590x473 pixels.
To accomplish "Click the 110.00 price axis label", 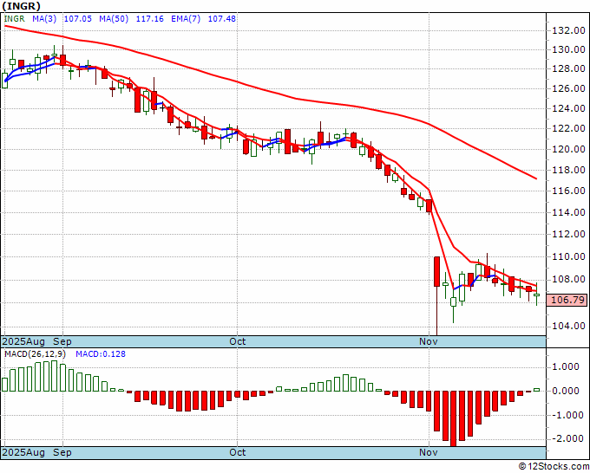I will point(568,256).
